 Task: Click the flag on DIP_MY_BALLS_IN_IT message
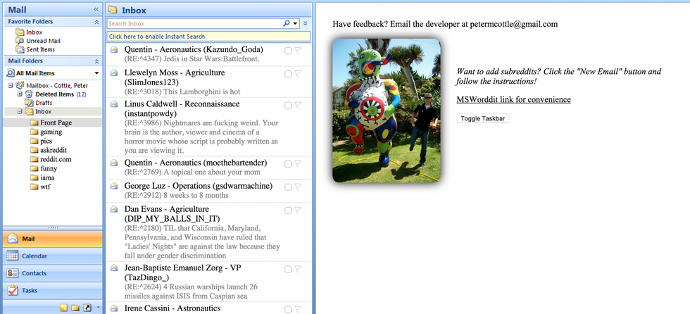(298, 211)
